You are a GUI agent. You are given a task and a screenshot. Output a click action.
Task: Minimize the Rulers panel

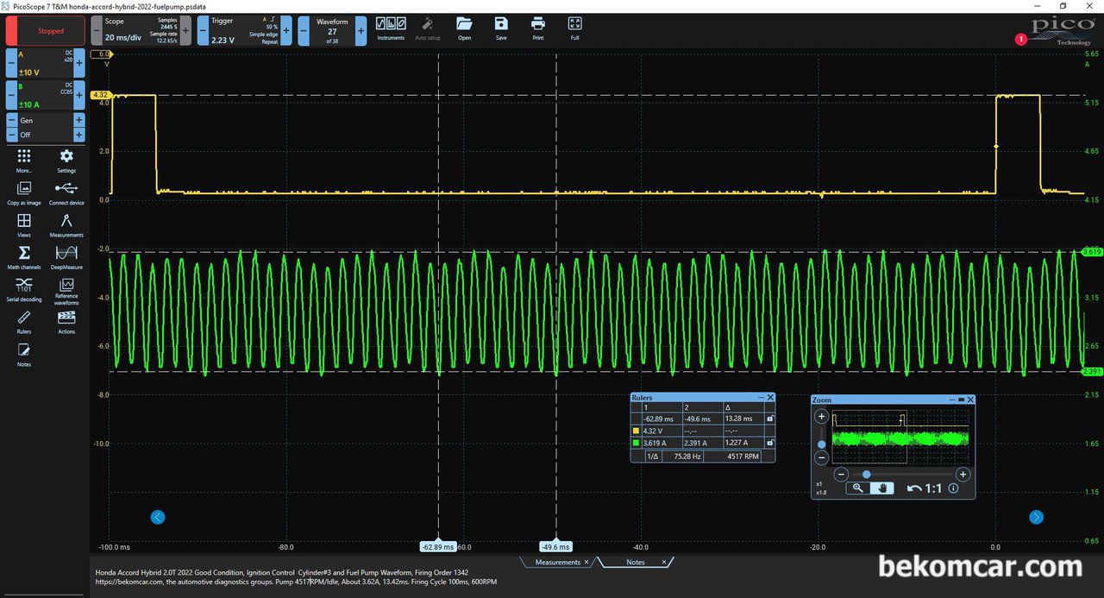click(x=761, y=397)
